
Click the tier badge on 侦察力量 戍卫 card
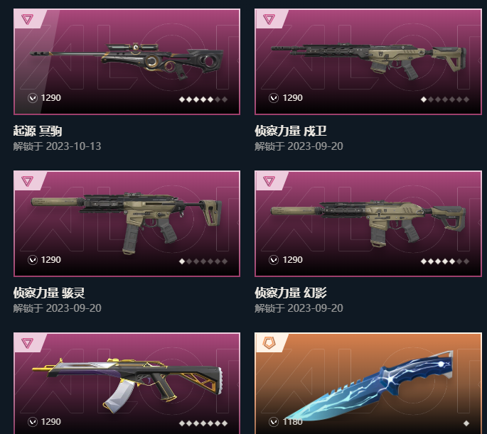(269, 19)
